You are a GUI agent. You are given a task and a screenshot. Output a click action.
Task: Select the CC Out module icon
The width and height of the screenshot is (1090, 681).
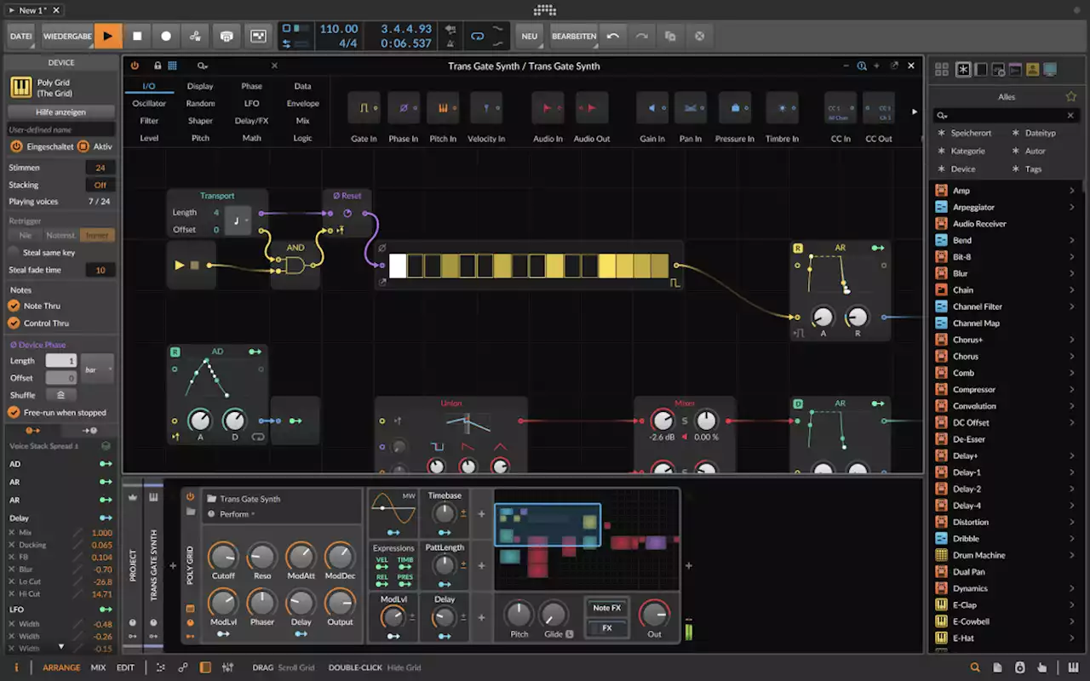879,108
